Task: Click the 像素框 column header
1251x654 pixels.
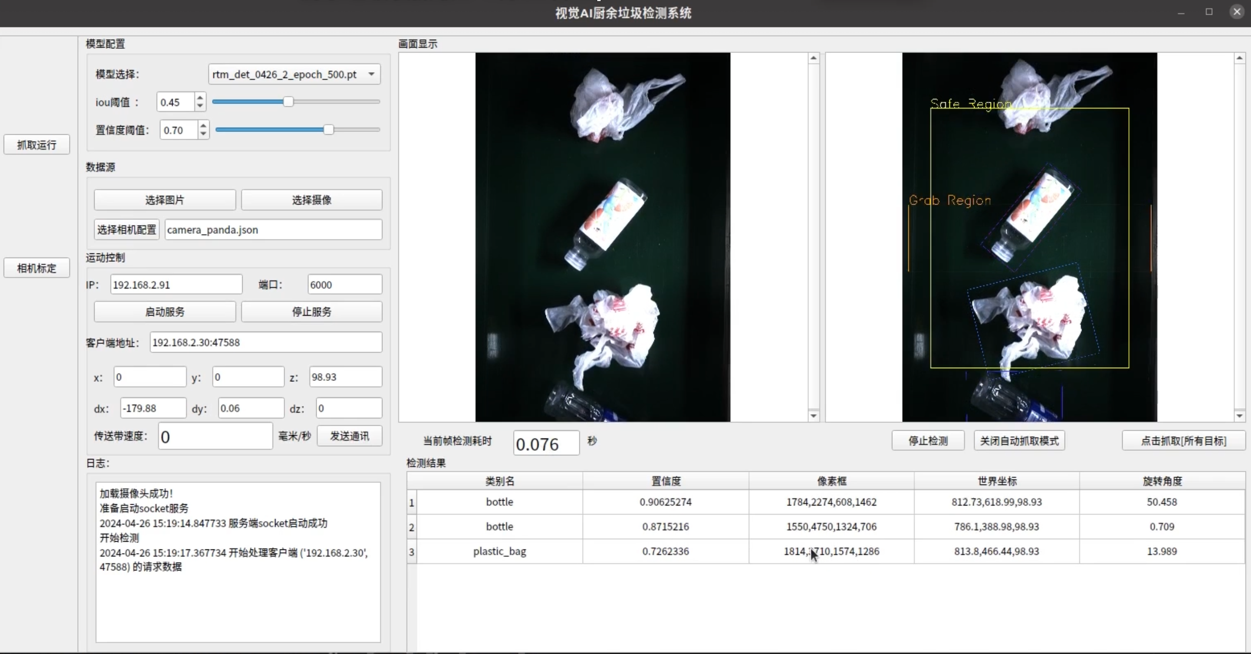Action: [832, 481]
